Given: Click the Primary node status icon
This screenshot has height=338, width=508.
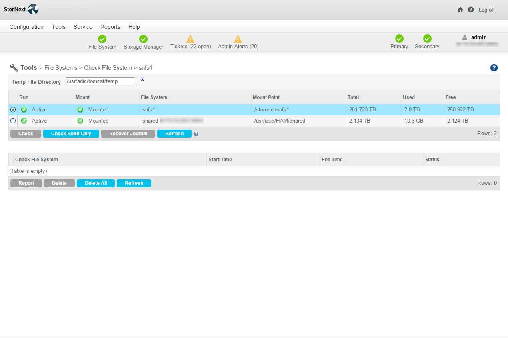Looking at the screenshot, I should coord(399,38).
